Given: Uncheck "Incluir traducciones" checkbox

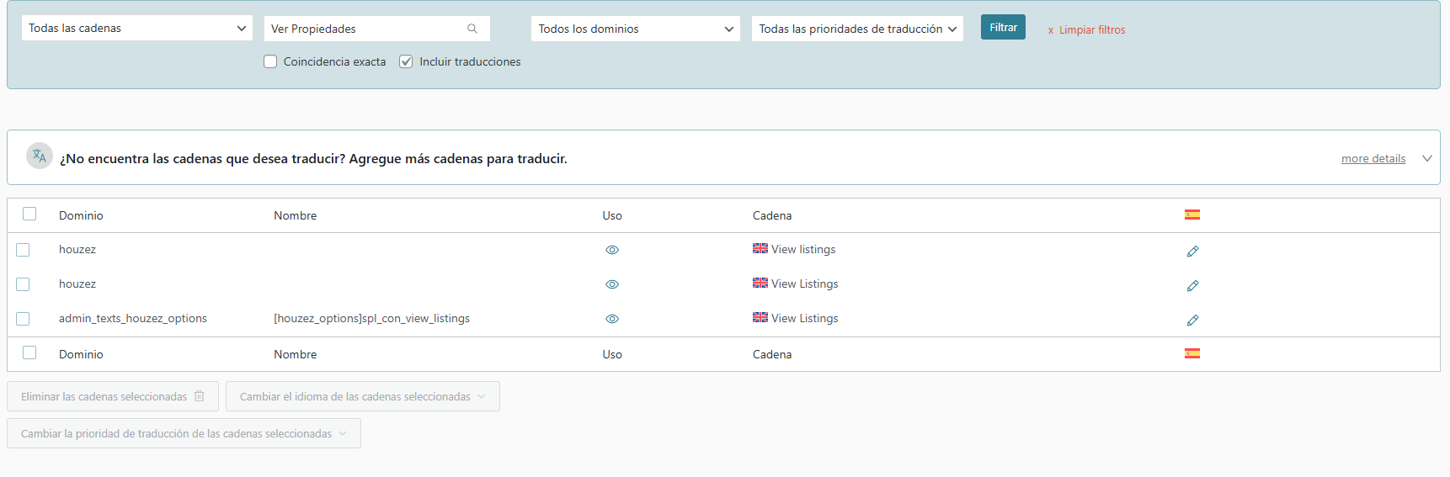Looking at the screenshot, I should [406, 61].
